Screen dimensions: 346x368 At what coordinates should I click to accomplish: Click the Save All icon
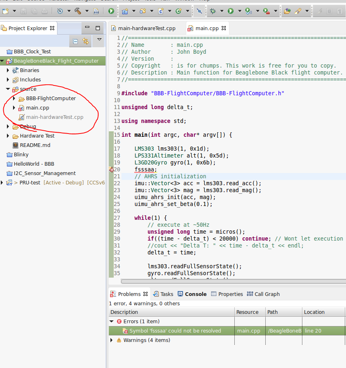tap(34, 11)
